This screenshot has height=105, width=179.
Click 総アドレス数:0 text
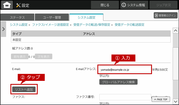pos(23,49)
